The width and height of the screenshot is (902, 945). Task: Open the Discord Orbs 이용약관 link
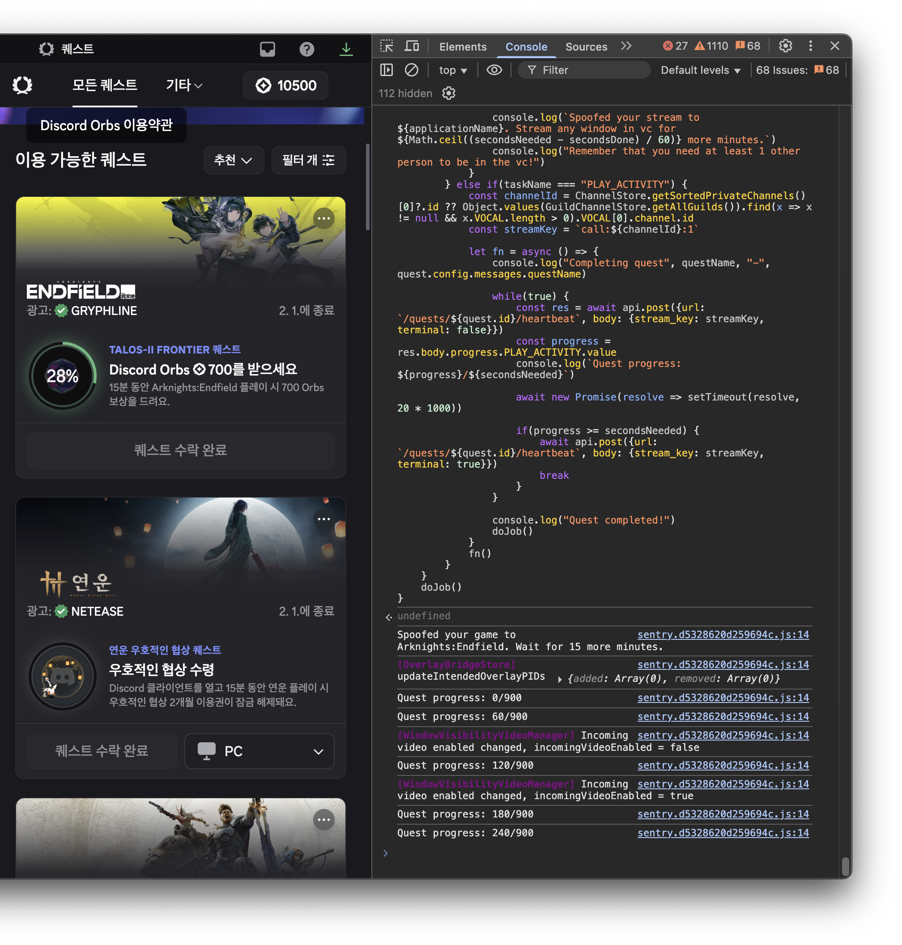coord(106,125)
